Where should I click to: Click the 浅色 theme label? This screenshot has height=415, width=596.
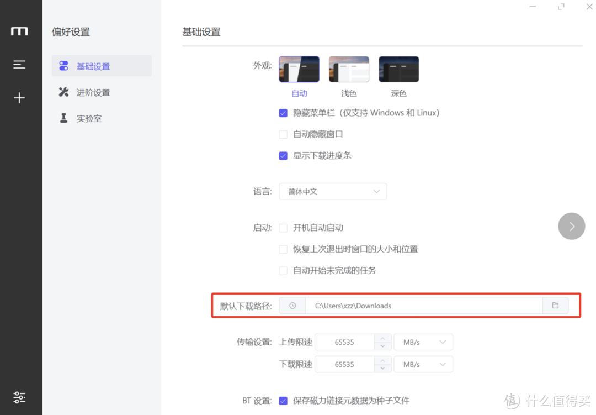[x=349, y=93]
